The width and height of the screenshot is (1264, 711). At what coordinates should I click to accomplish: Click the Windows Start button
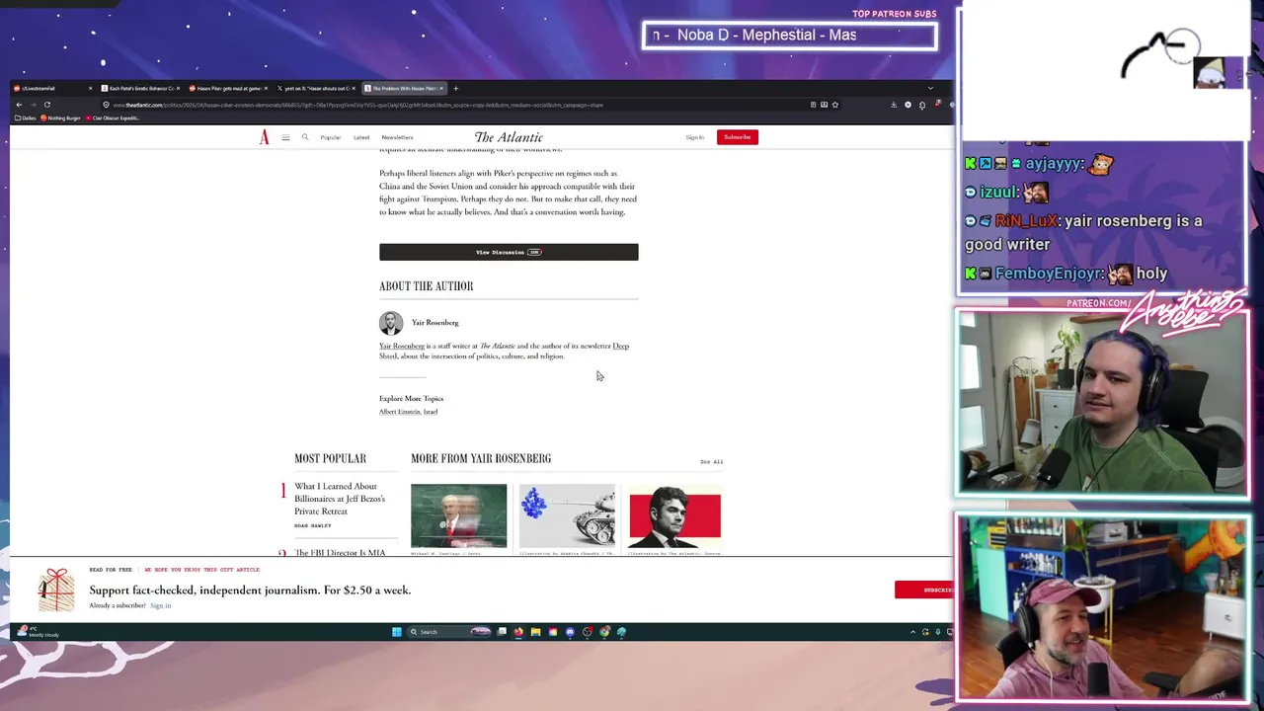[x=397, y=632]
